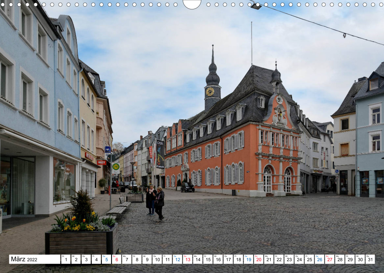
Task: Click the hanging street lamp on the overhead wire
Action: point(256,6)
